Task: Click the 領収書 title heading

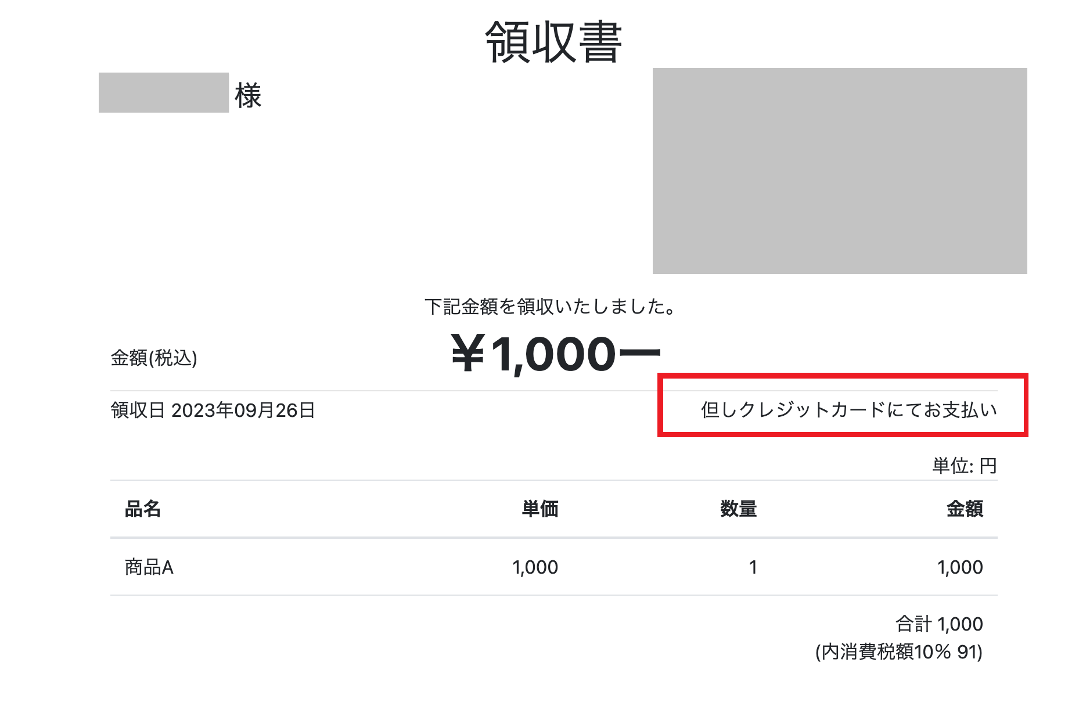Action: [553, 42]
